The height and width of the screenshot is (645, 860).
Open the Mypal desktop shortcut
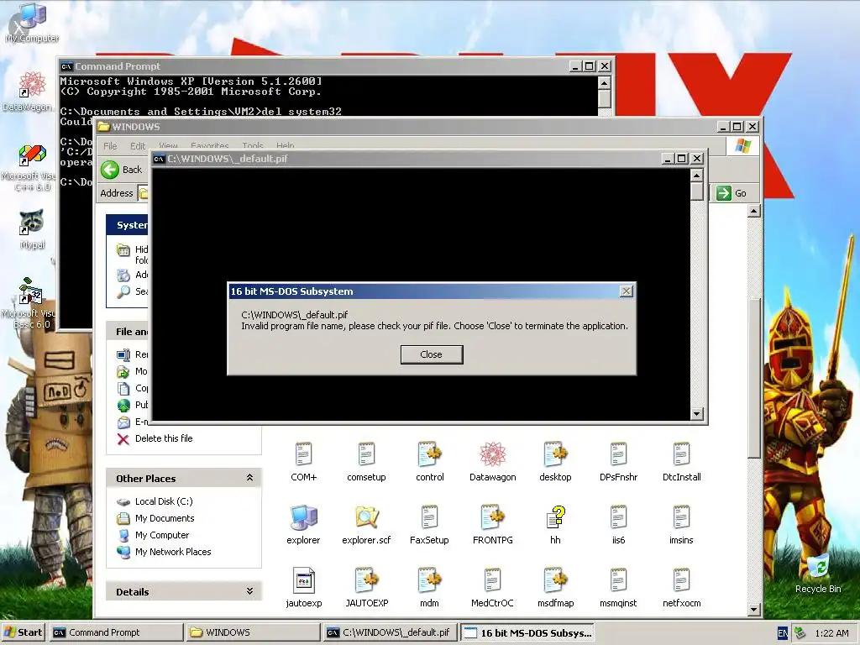(x=32, y=229)
